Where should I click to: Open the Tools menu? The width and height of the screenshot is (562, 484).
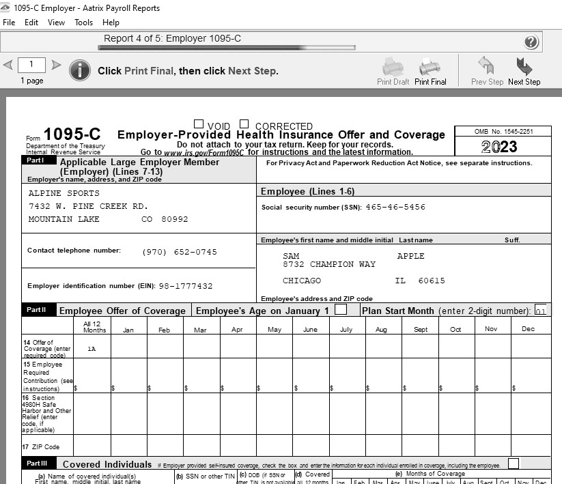(x=83, y=23)
